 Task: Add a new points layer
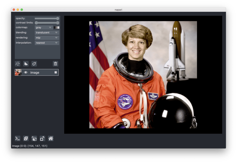click(18, 64)
